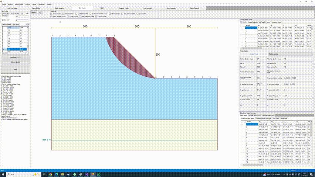Viewport: 315px width, 177px height.
Task: Open the Ayarlar menu
Action: [11, 4]
